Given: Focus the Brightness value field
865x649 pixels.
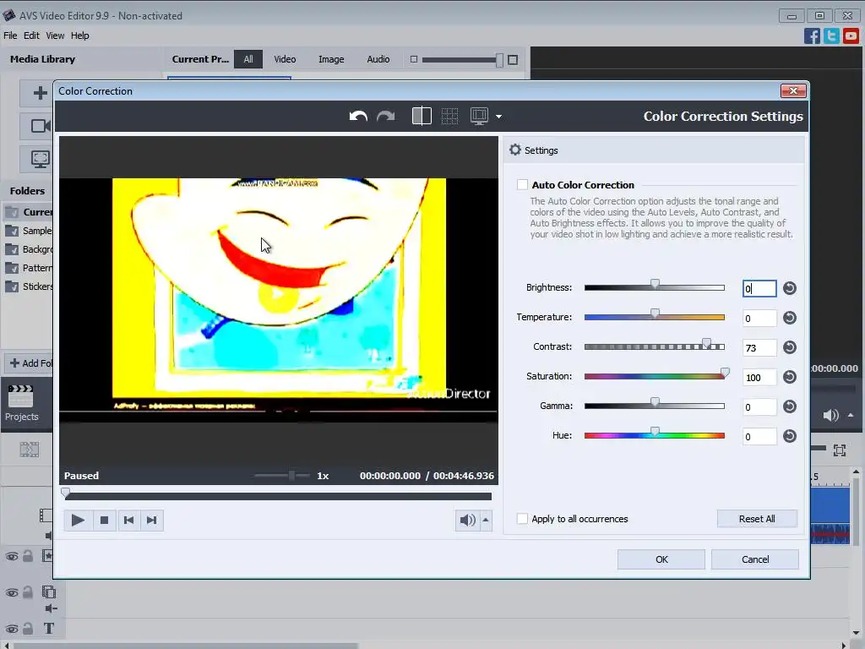Looking at the screenshot, I should [759, 289].
